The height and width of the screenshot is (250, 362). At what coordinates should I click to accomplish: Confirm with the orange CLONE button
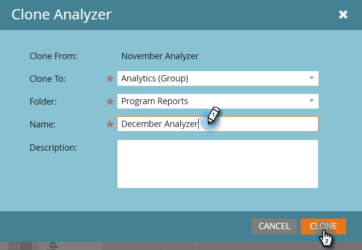coord(323,226)
